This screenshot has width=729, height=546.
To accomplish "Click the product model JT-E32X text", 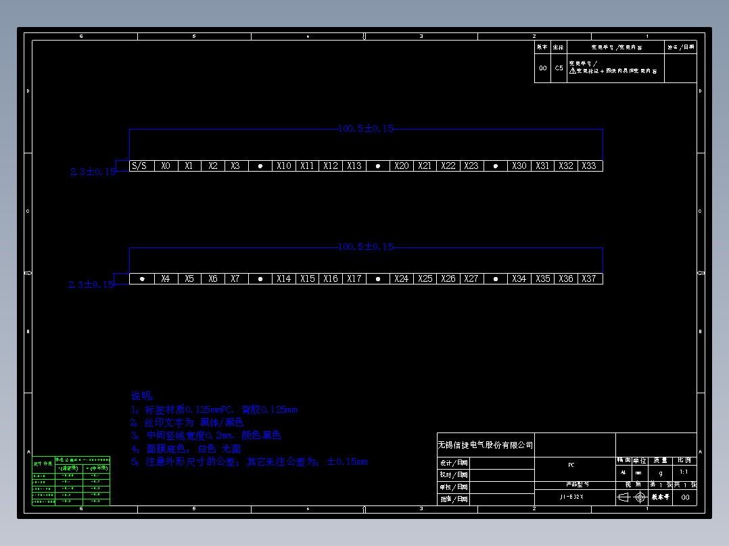I will (x=571, y=497).
